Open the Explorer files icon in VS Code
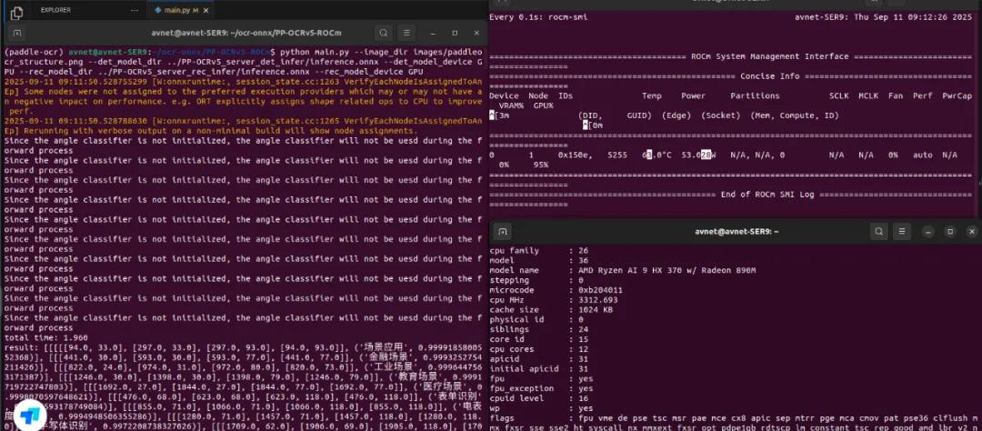The height and width of the screenshot is (431, 982). [17, 12]
